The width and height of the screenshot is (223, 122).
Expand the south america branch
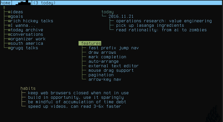[9, 43]
